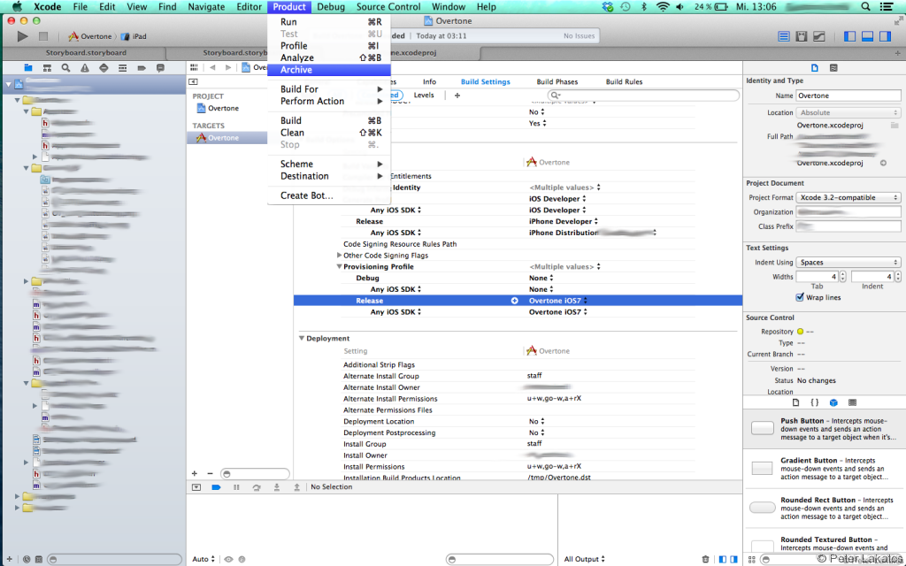Switch to the Build Rules tab
Screen dimensions: 906x566
624,82
